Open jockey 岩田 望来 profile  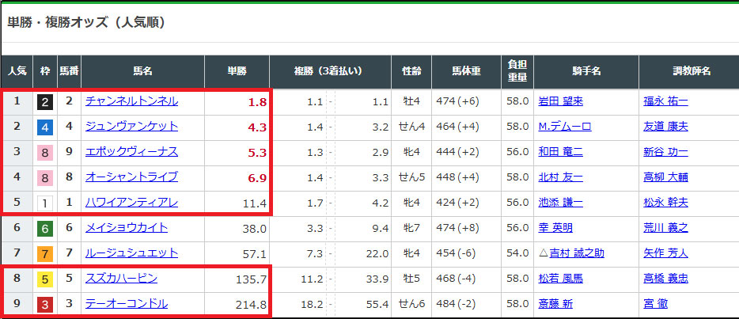pos(560,101)
